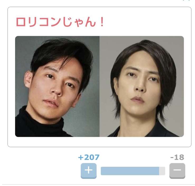Open the left photo of man in turtleneck

coord(57,86)
